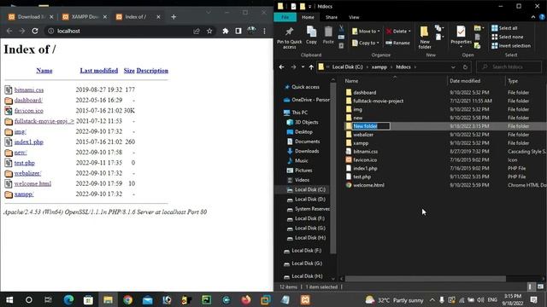Bookmark this page with the star icon

[x=209, y=31]
